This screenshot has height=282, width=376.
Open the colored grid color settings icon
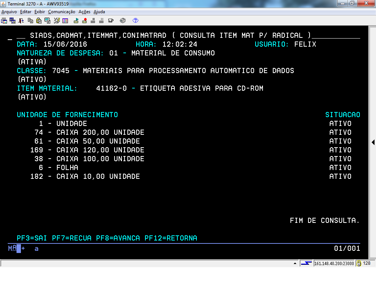tap(65, 21)
